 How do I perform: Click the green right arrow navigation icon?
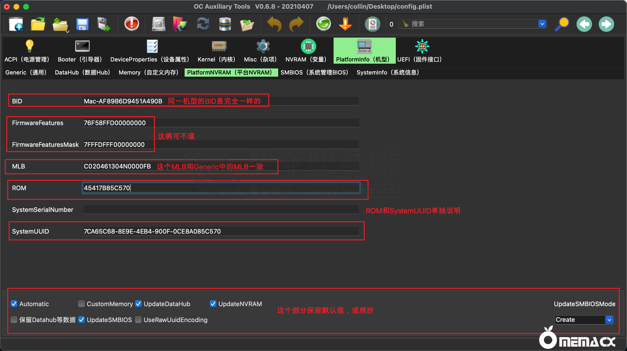606,24
